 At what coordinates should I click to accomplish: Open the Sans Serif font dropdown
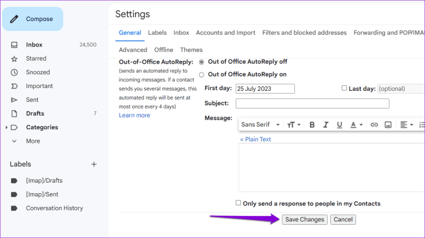tap(261, 125)
